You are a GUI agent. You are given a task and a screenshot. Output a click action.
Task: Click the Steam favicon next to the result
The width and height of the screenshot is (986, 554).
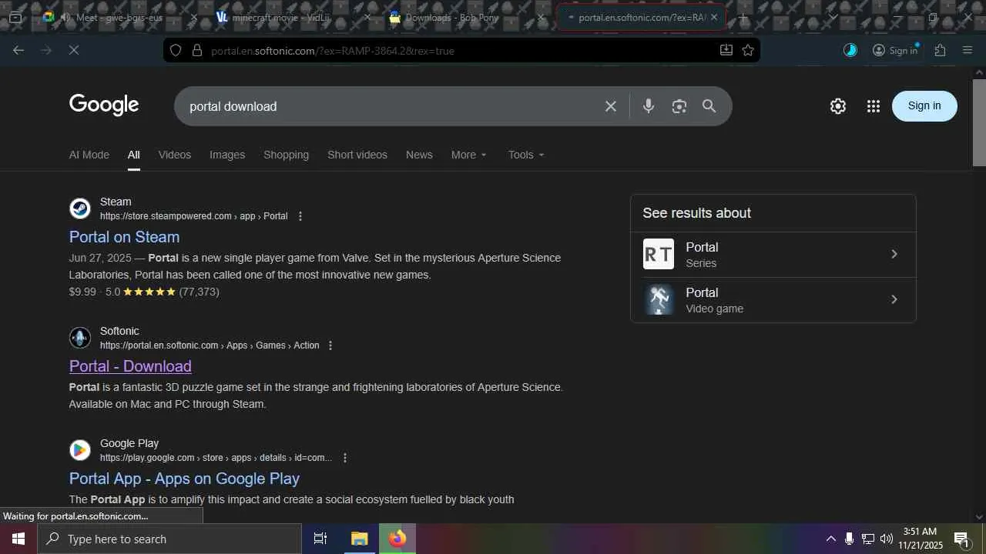click(x=80, y=209)
